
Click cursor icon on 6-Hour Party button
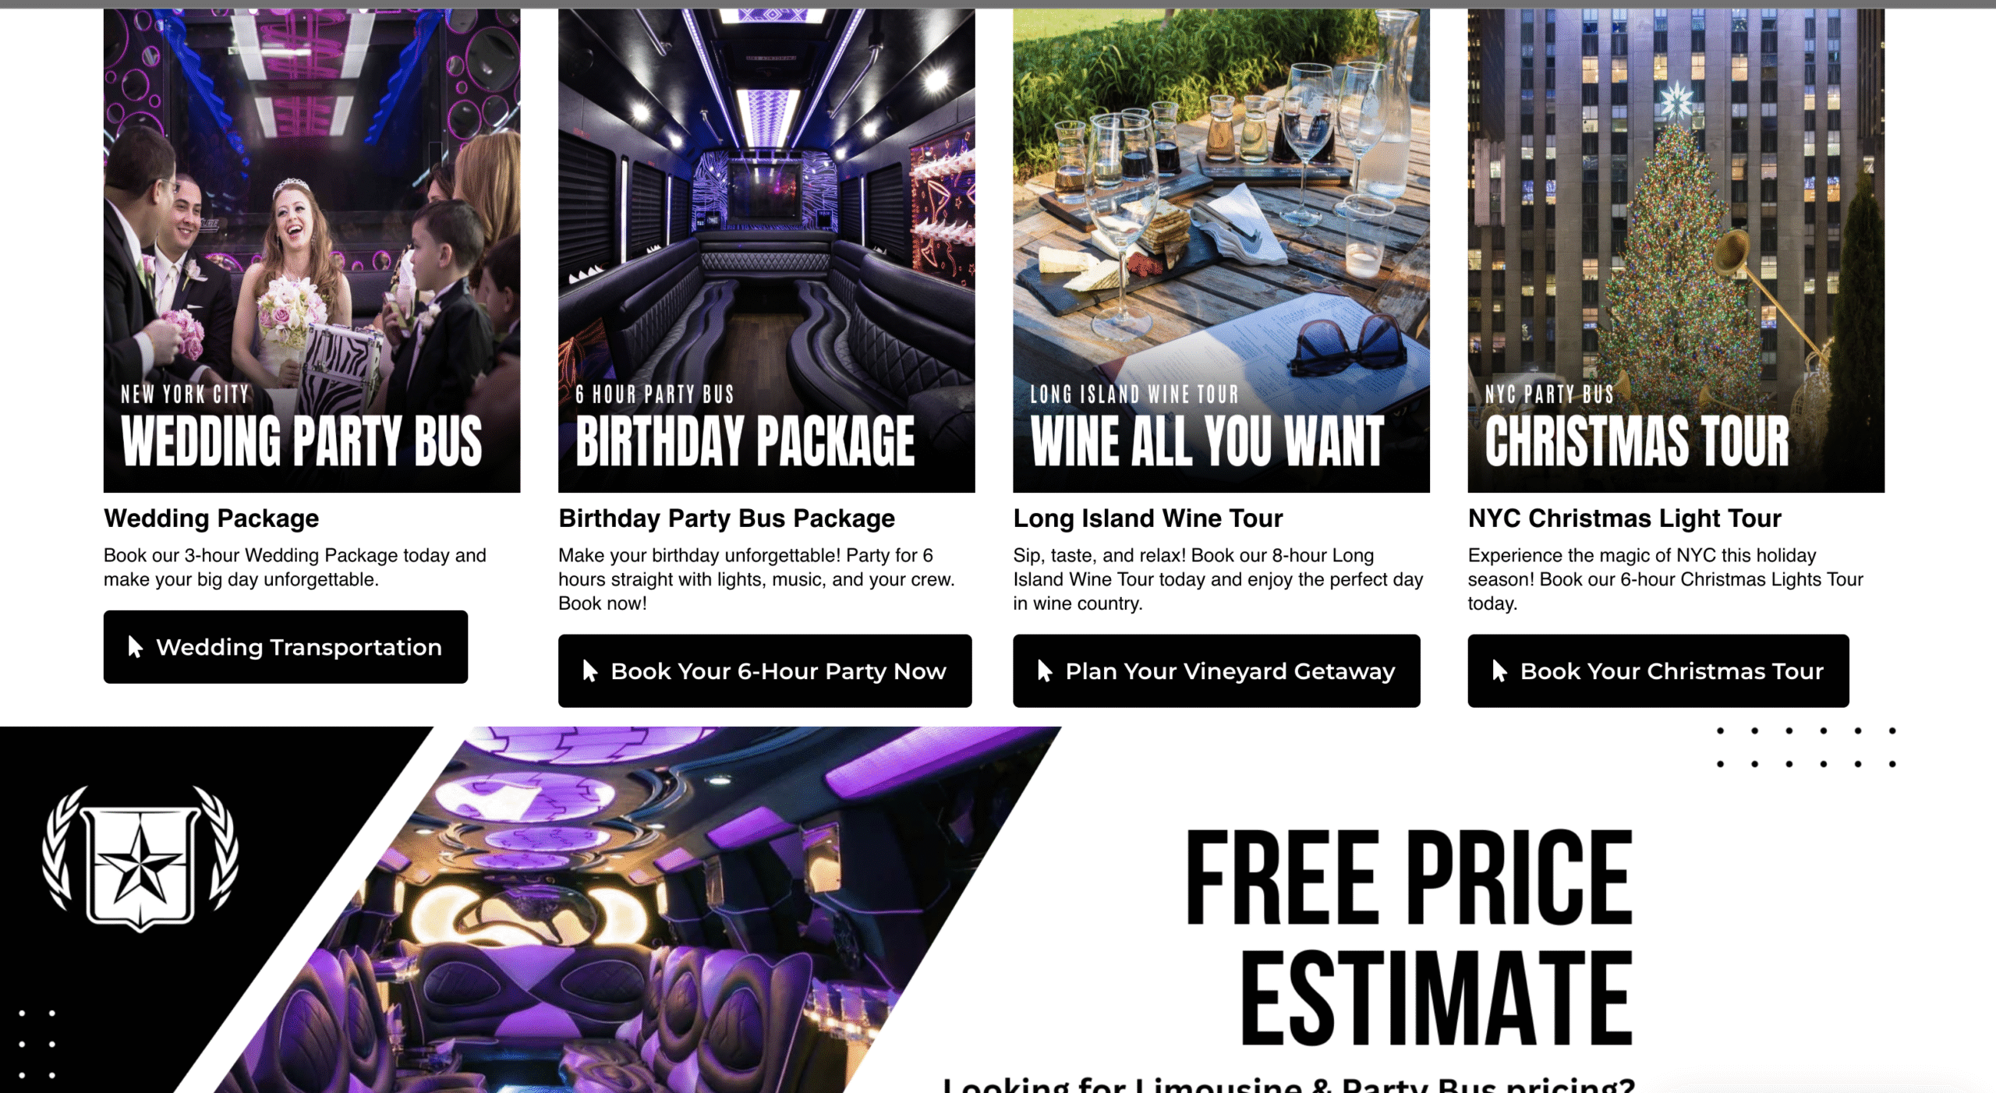[x=590, y=671]
